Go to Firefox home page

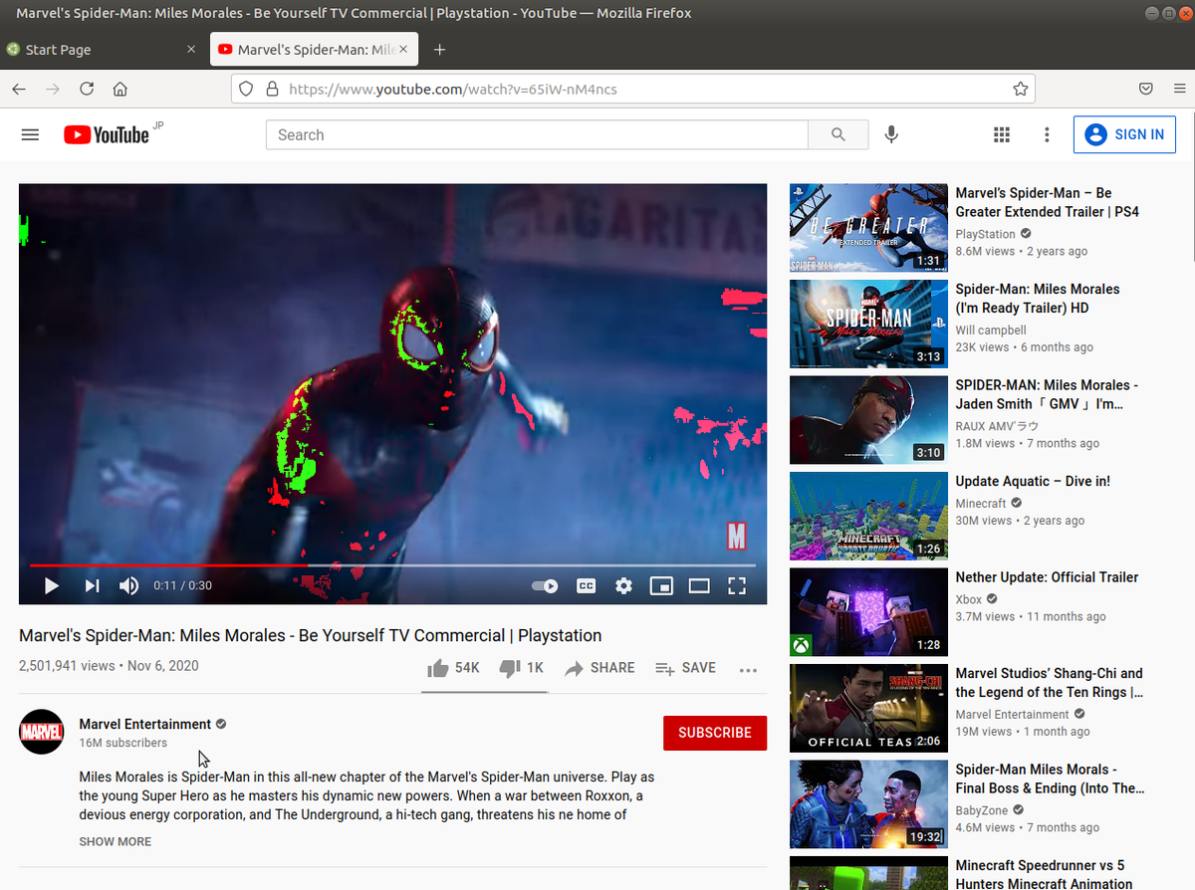tap(120, 89)
